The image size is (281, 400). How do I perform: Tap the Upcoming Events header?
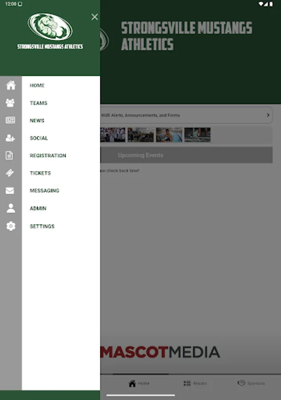coord(186,155)
